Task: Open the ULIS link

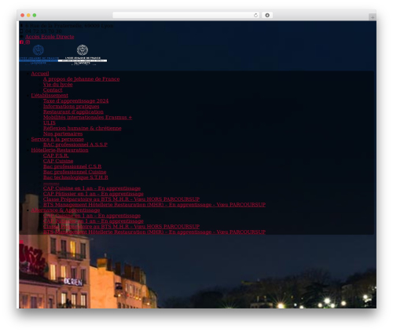Action: (50, 123)
